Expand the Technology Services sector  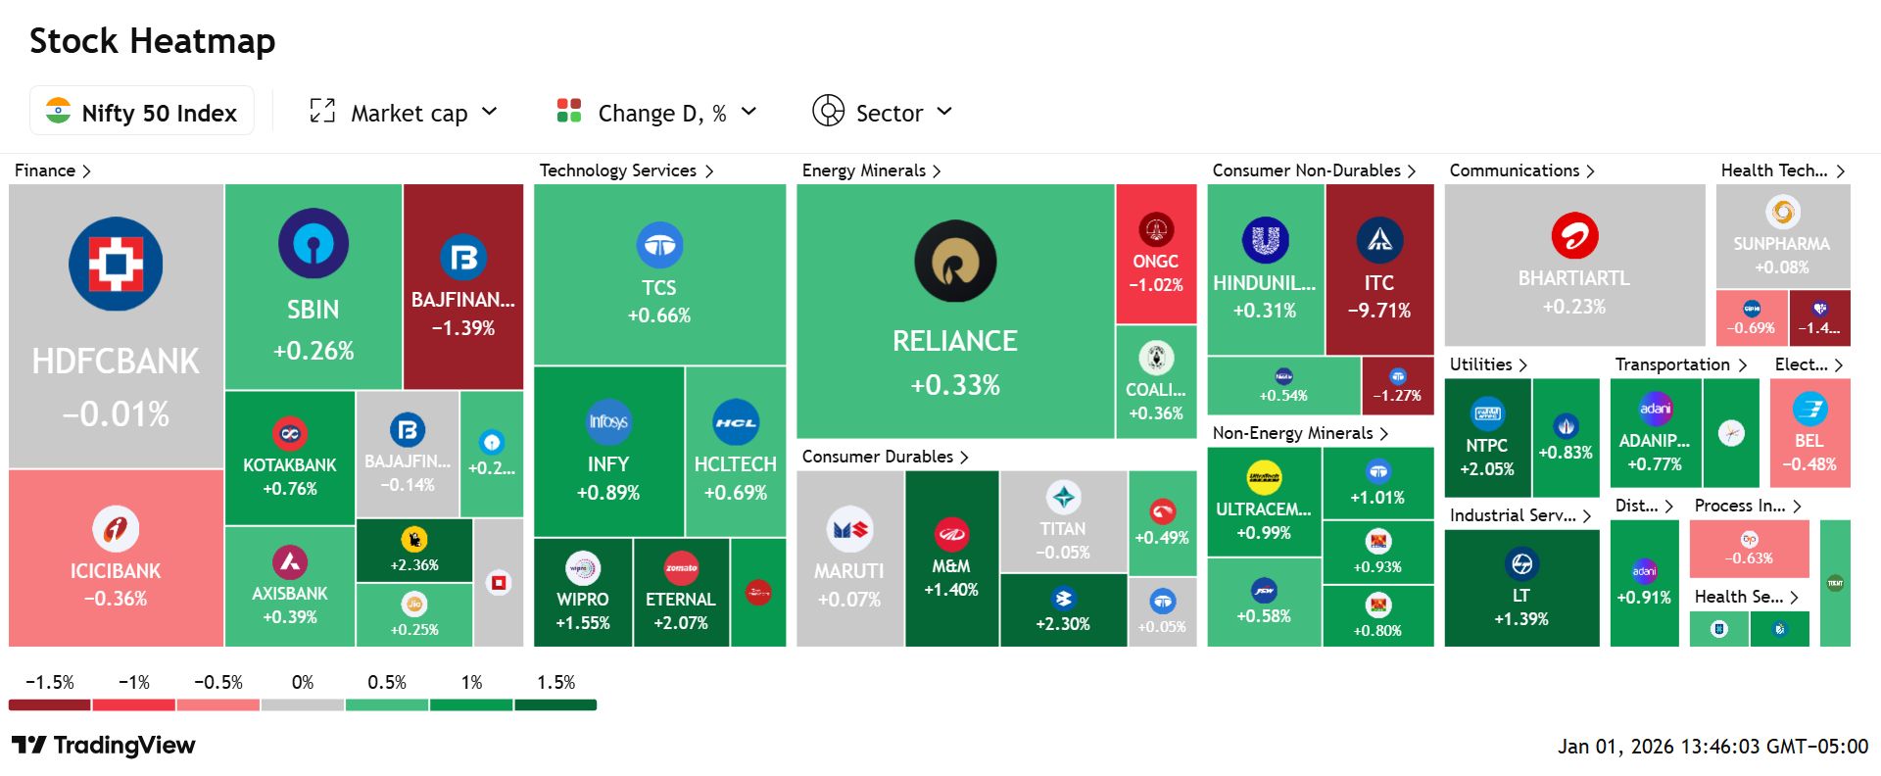627,170
